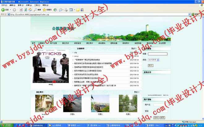Image resolution: width=204 pixels, height=127 pixels.
Task: Click the 登陆 login button
Action: [156, 117]
